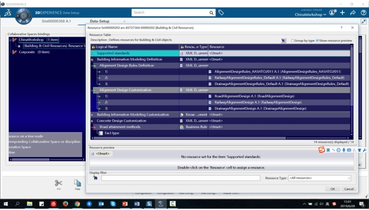
Task: Open the Resource Type dropdown
Action: tap(319, 178)
